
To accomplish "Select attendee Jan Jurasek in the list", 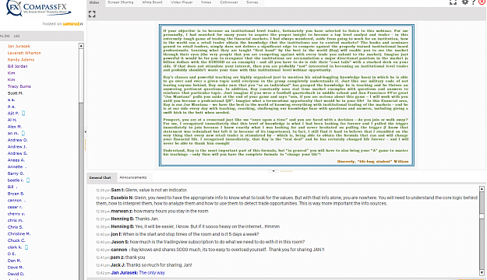I will (19, 46).
